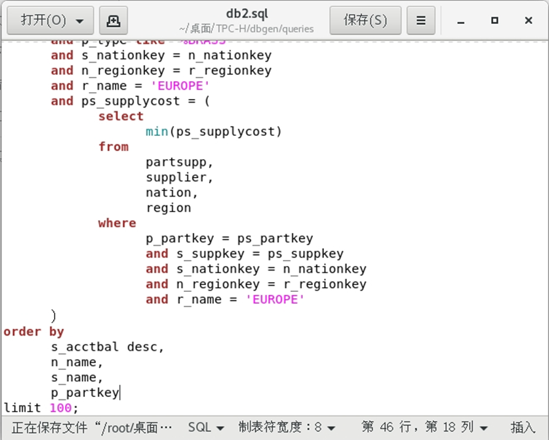Screen dimensions: 549x440
Task: Click the nested 'from' keyword
Action: click(114, 147)
